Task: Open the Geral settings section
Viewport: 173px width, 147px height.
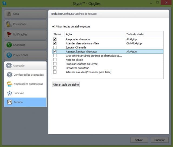Action: pos(25,14)
